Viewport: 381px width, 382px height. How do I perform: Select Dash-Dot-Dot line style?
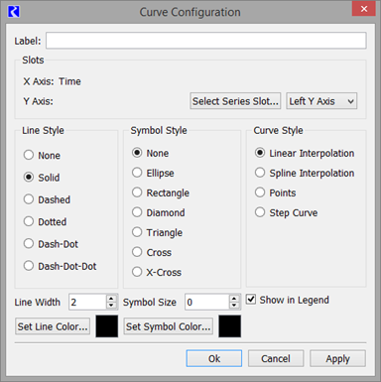[x=61, y=266]
